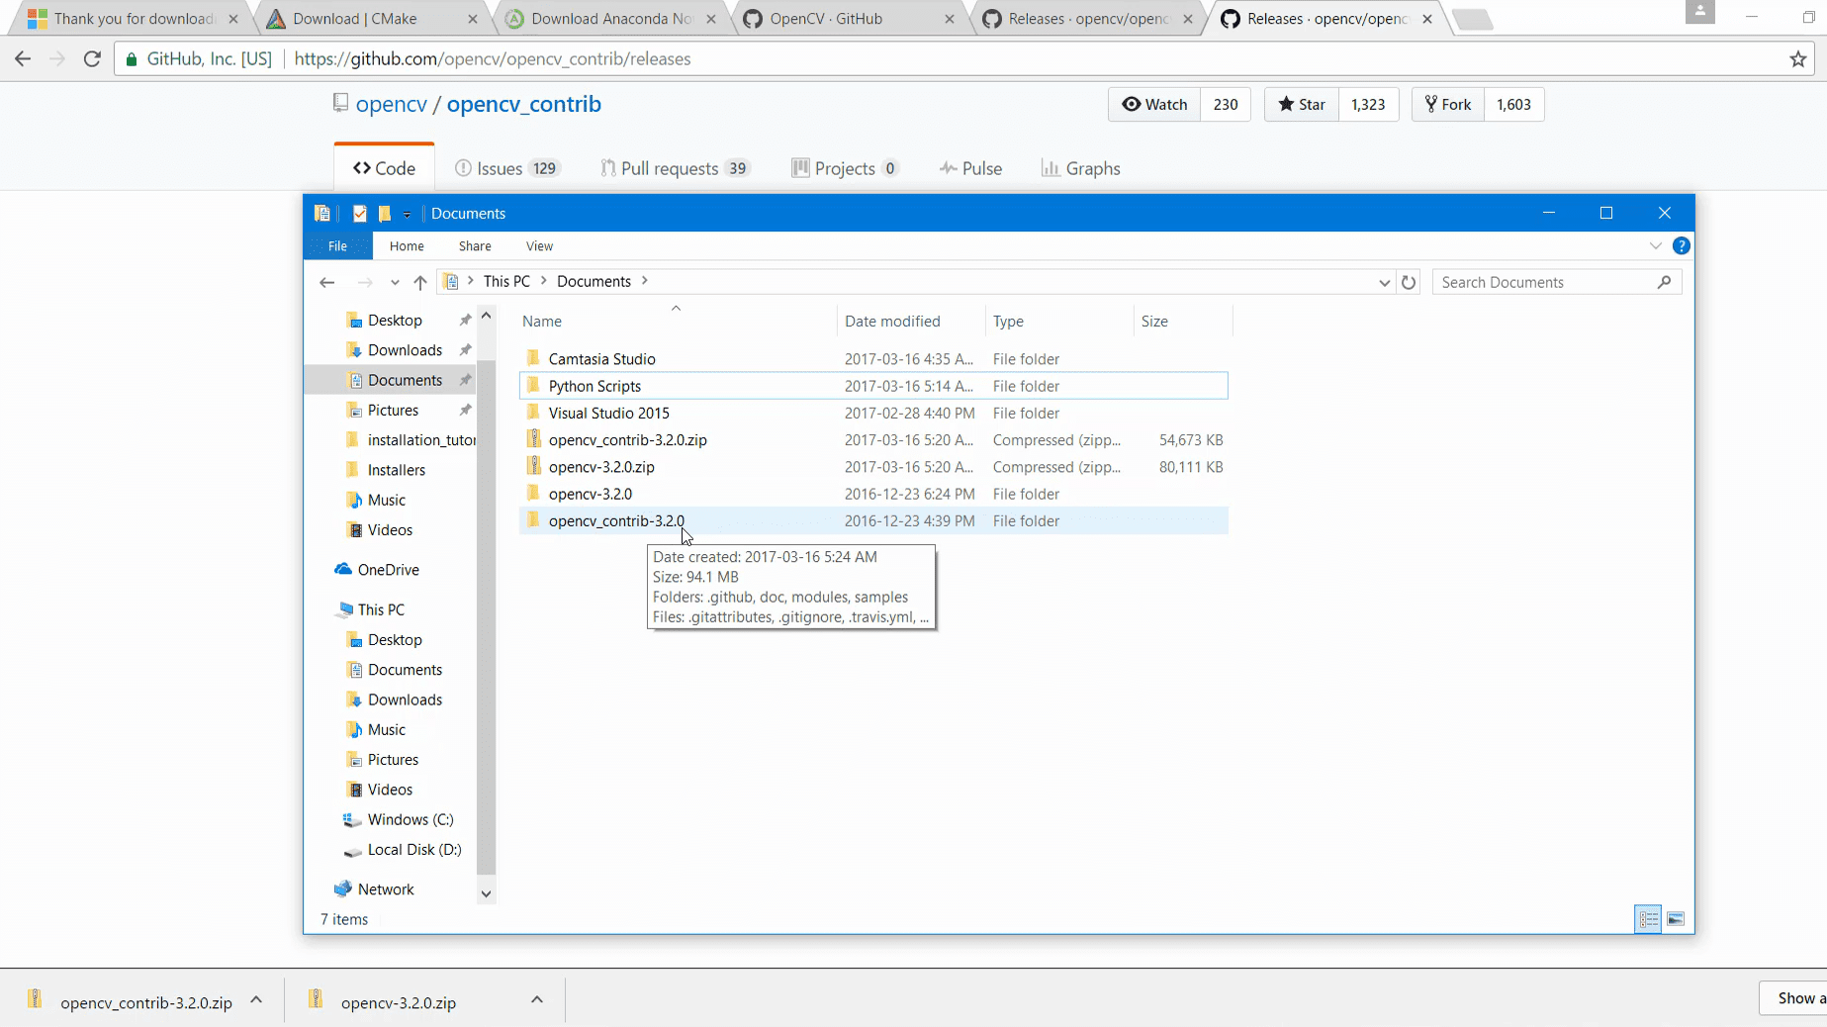Image resolution: width=1827 pixels, height=1027 pixels.
Task: Select the Visual Studio 2015 folder
Action: pos(873,413)
